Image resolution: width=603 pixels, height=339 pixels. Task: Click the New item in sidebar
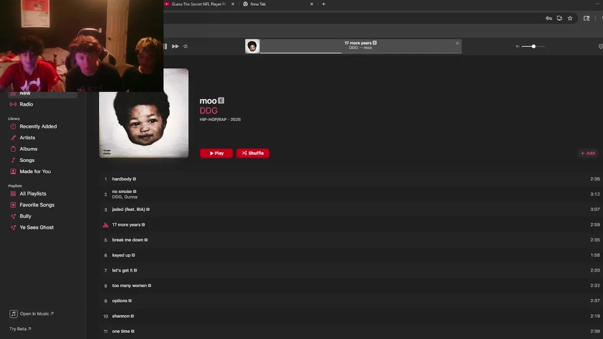coord(42,93)
